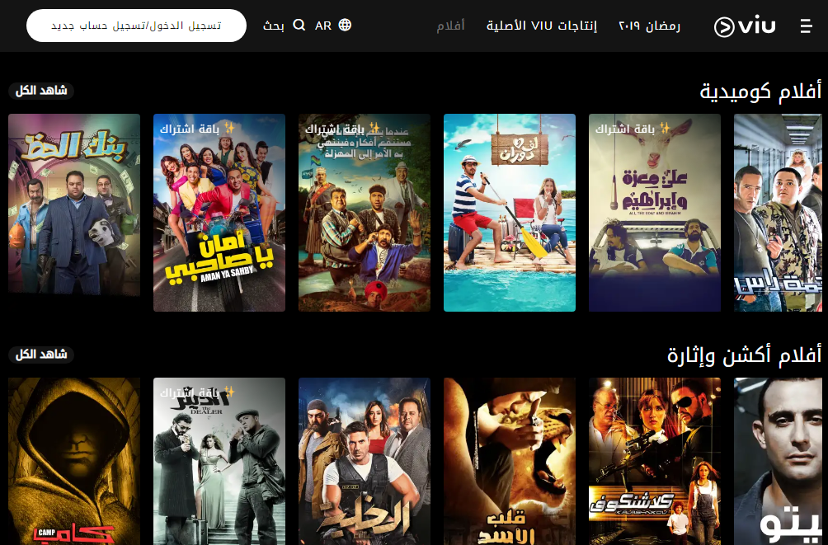Open the hamburger menu icon
Viewport: 828px width, 545px height.
[806, 26]
